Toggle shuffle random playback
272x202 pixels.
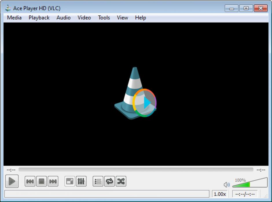tap(121, 181)
